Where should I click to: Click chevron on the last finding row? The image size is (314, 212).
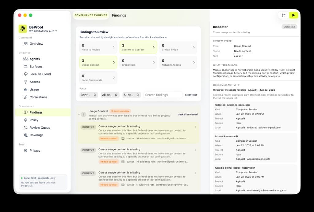pyautogui.click(x=195, y=173)
